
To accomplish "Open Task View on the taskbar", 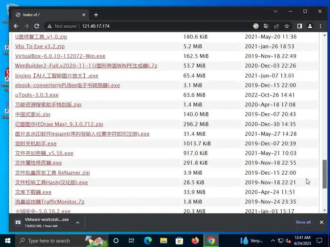I will [x=131, y=241].
